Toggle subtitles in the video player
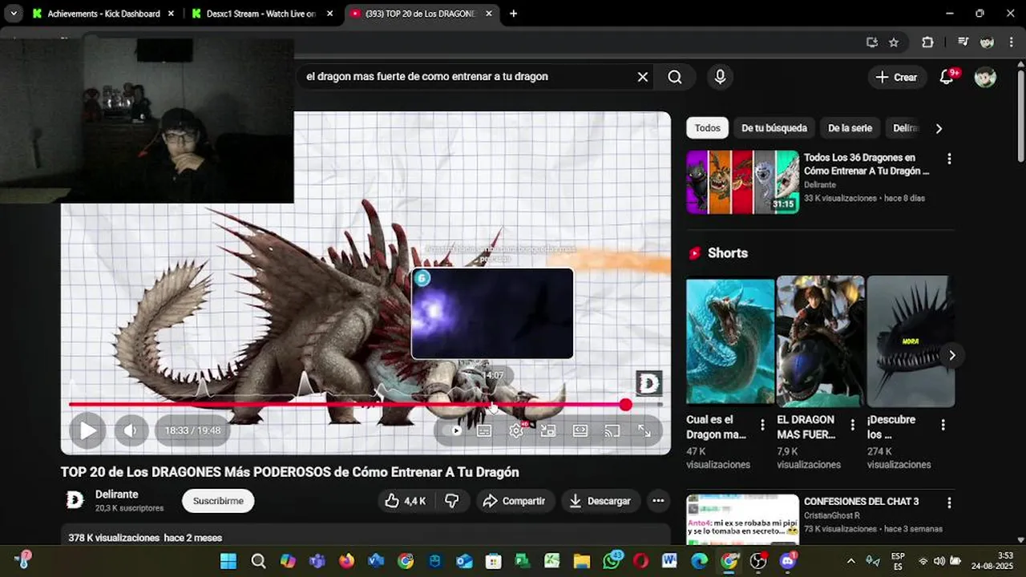This screenshot has width=1026, height=577. 484,430
